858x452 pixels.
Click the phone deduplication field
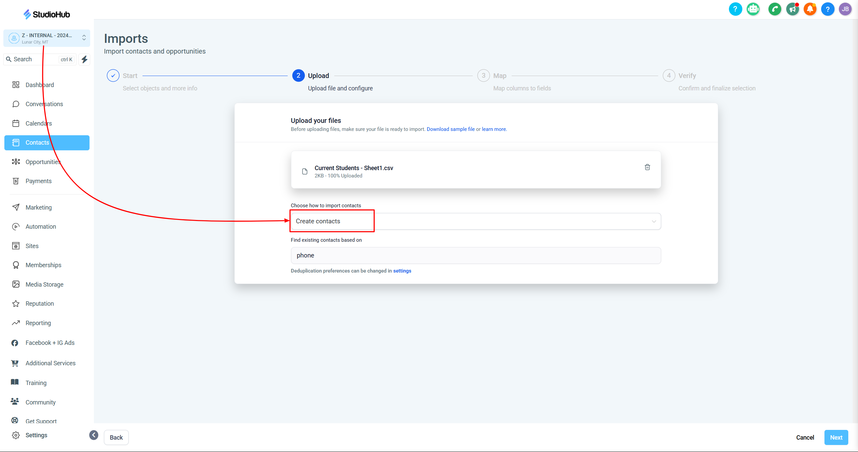coord(475,255)
